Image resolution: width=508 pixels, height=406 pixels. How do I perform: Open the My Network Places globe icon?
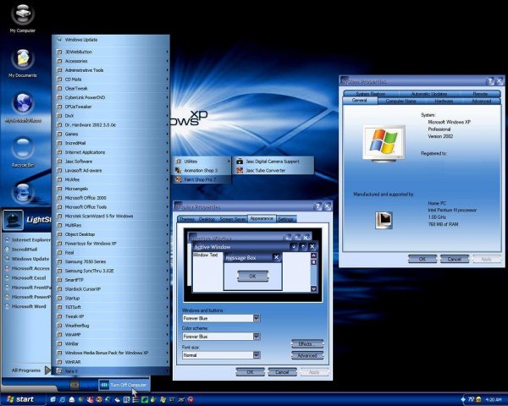[23, 103]
